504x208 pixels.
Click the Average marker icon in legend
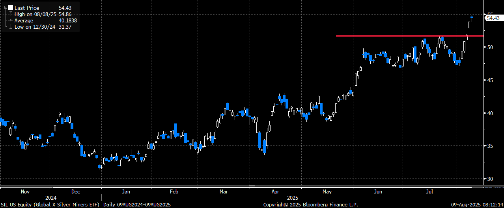[10, 20]
